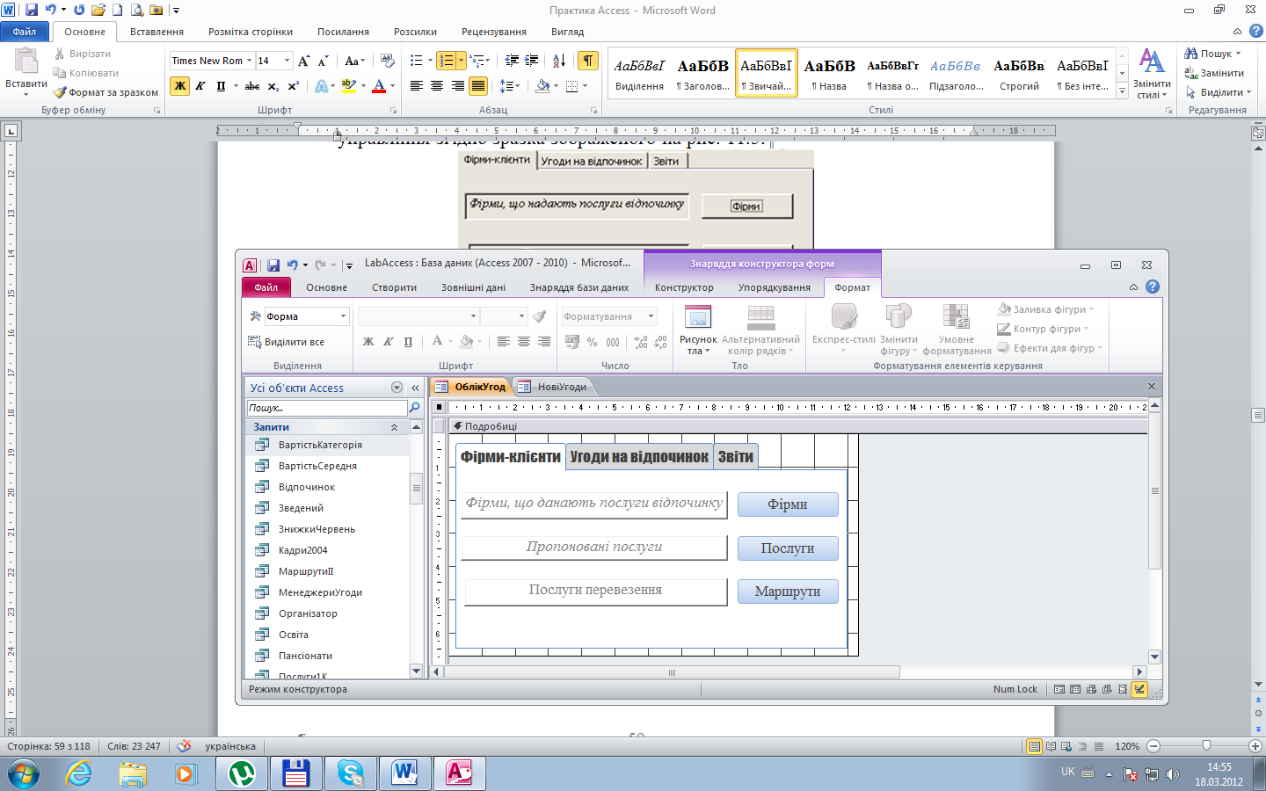Click Умовне форматування icon in Access
The image size is (1266, 791).
click(956, 318)
